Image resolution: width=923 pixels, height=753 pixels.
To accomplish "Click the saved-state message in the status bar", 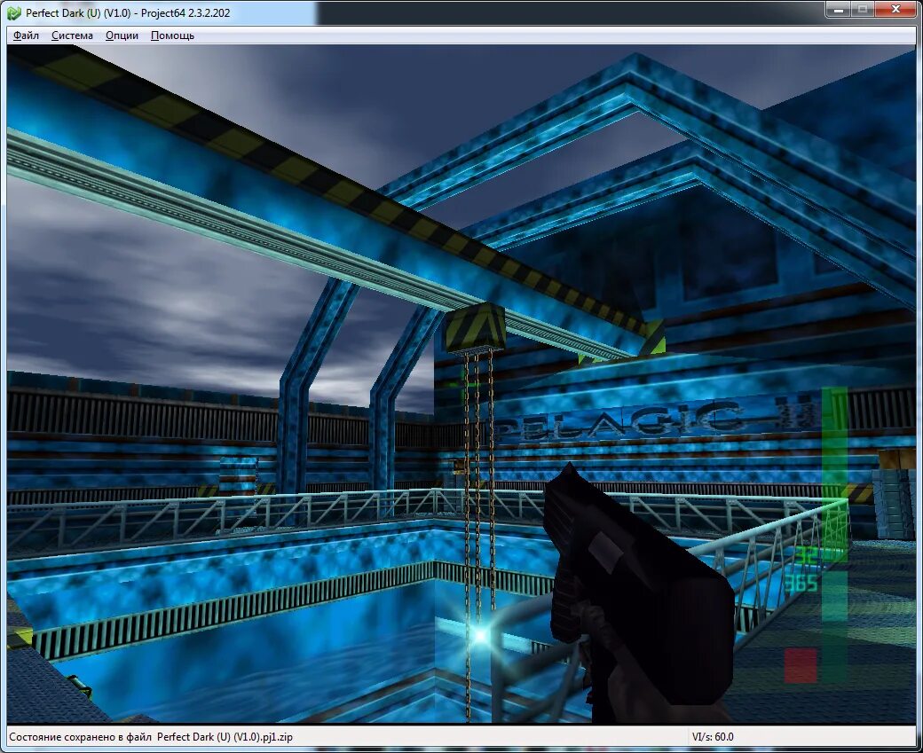I will click(151, 736).
